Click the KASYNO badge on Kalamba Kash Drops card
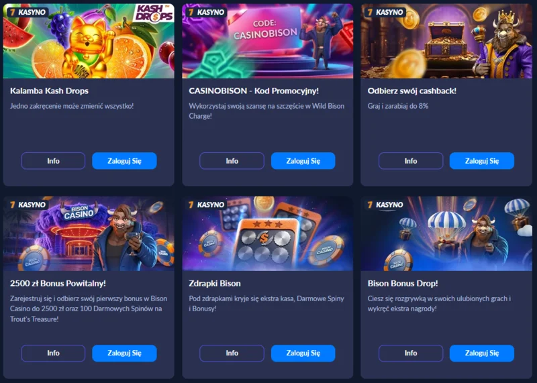 pos(28,12)
